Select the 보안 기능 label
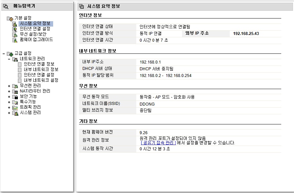 tap(28, 96)
